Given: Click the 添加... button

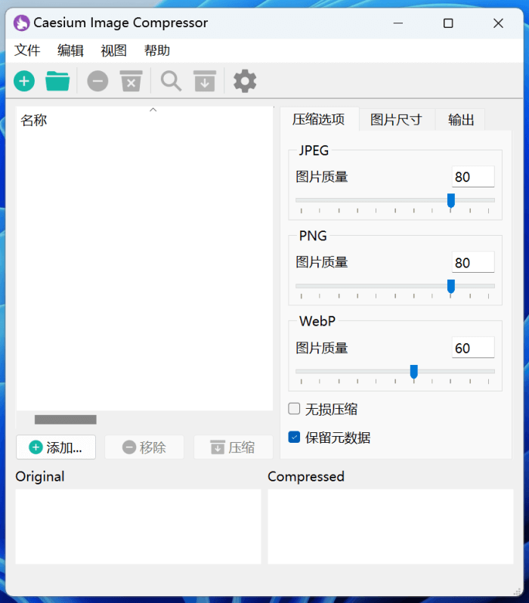Looking at the screenshot, I should [56, 447].
